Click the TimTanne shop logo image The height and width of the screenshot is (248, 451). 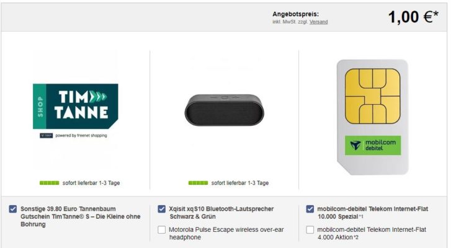(x=75, y=106)
